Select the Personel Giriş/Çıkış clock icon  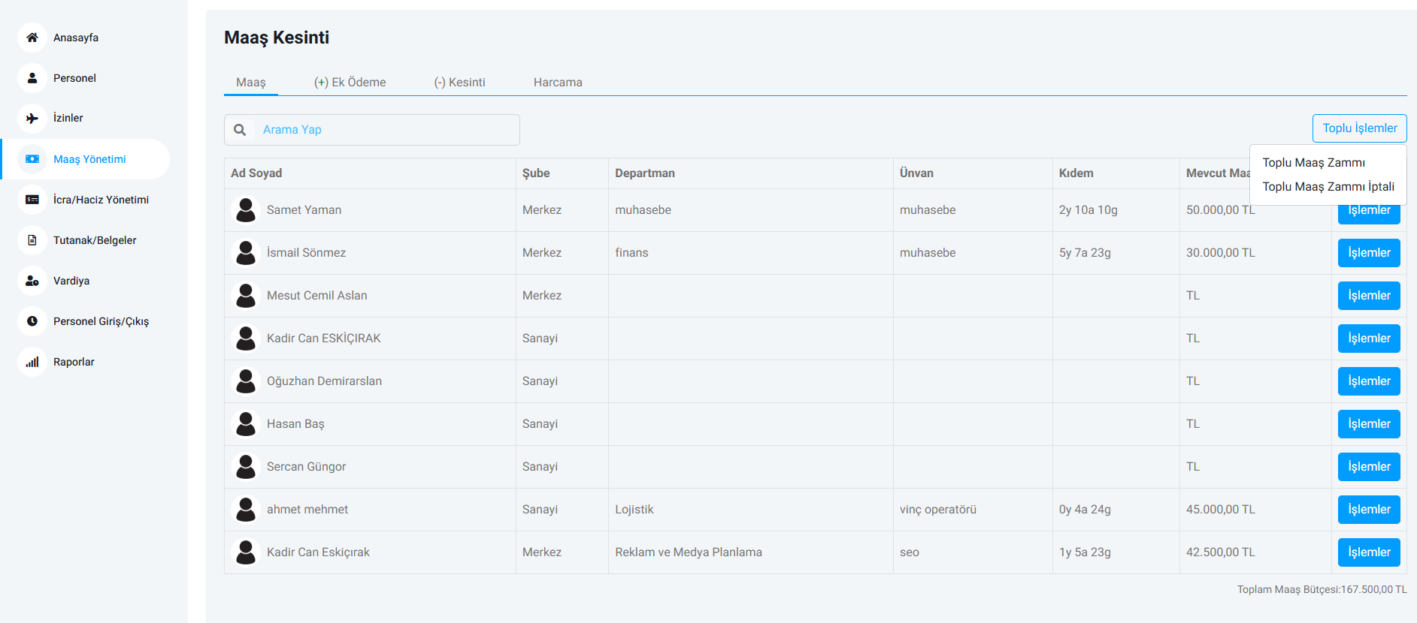32,321
